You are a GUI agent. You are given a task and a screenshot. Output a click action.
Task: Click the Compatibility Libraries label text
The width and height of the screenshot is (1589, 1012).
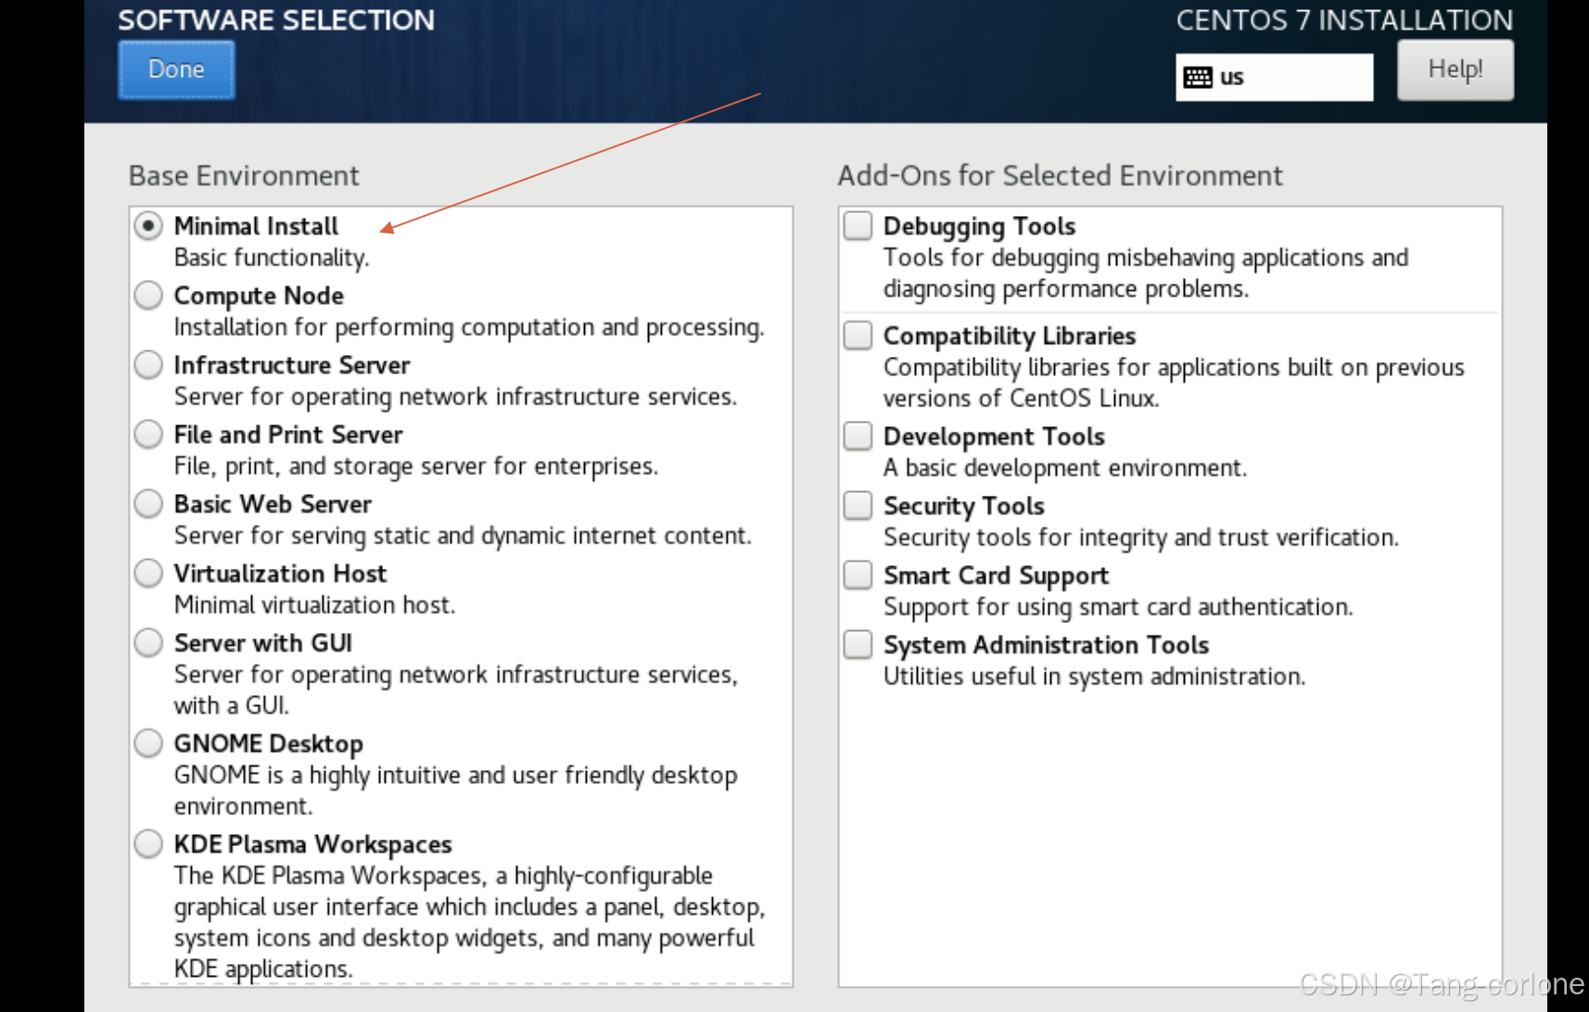[x=1010, y=335]
